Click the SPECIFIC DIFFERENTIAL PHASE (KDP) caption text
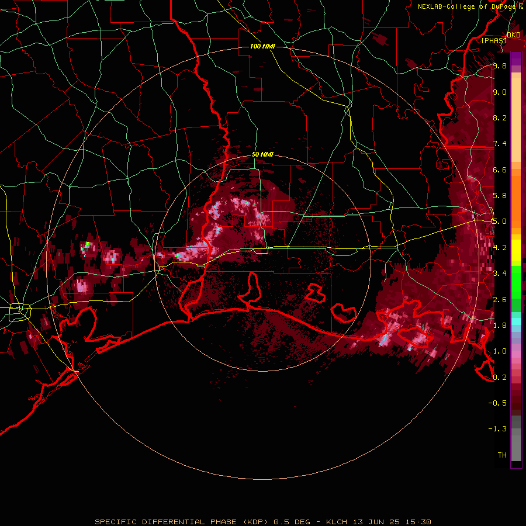The image size is (526, 526). coord(181,522)
